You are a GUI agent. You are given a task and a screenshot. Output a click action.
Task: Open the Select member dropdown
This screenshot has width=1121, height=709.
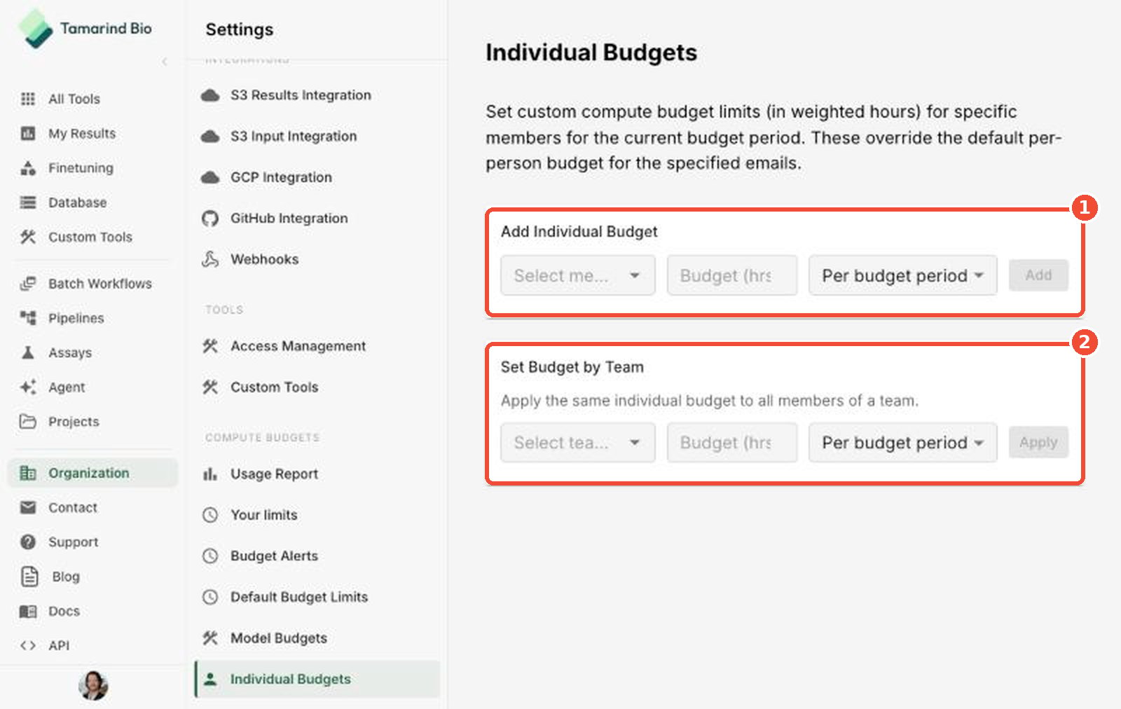coord(578,275)
